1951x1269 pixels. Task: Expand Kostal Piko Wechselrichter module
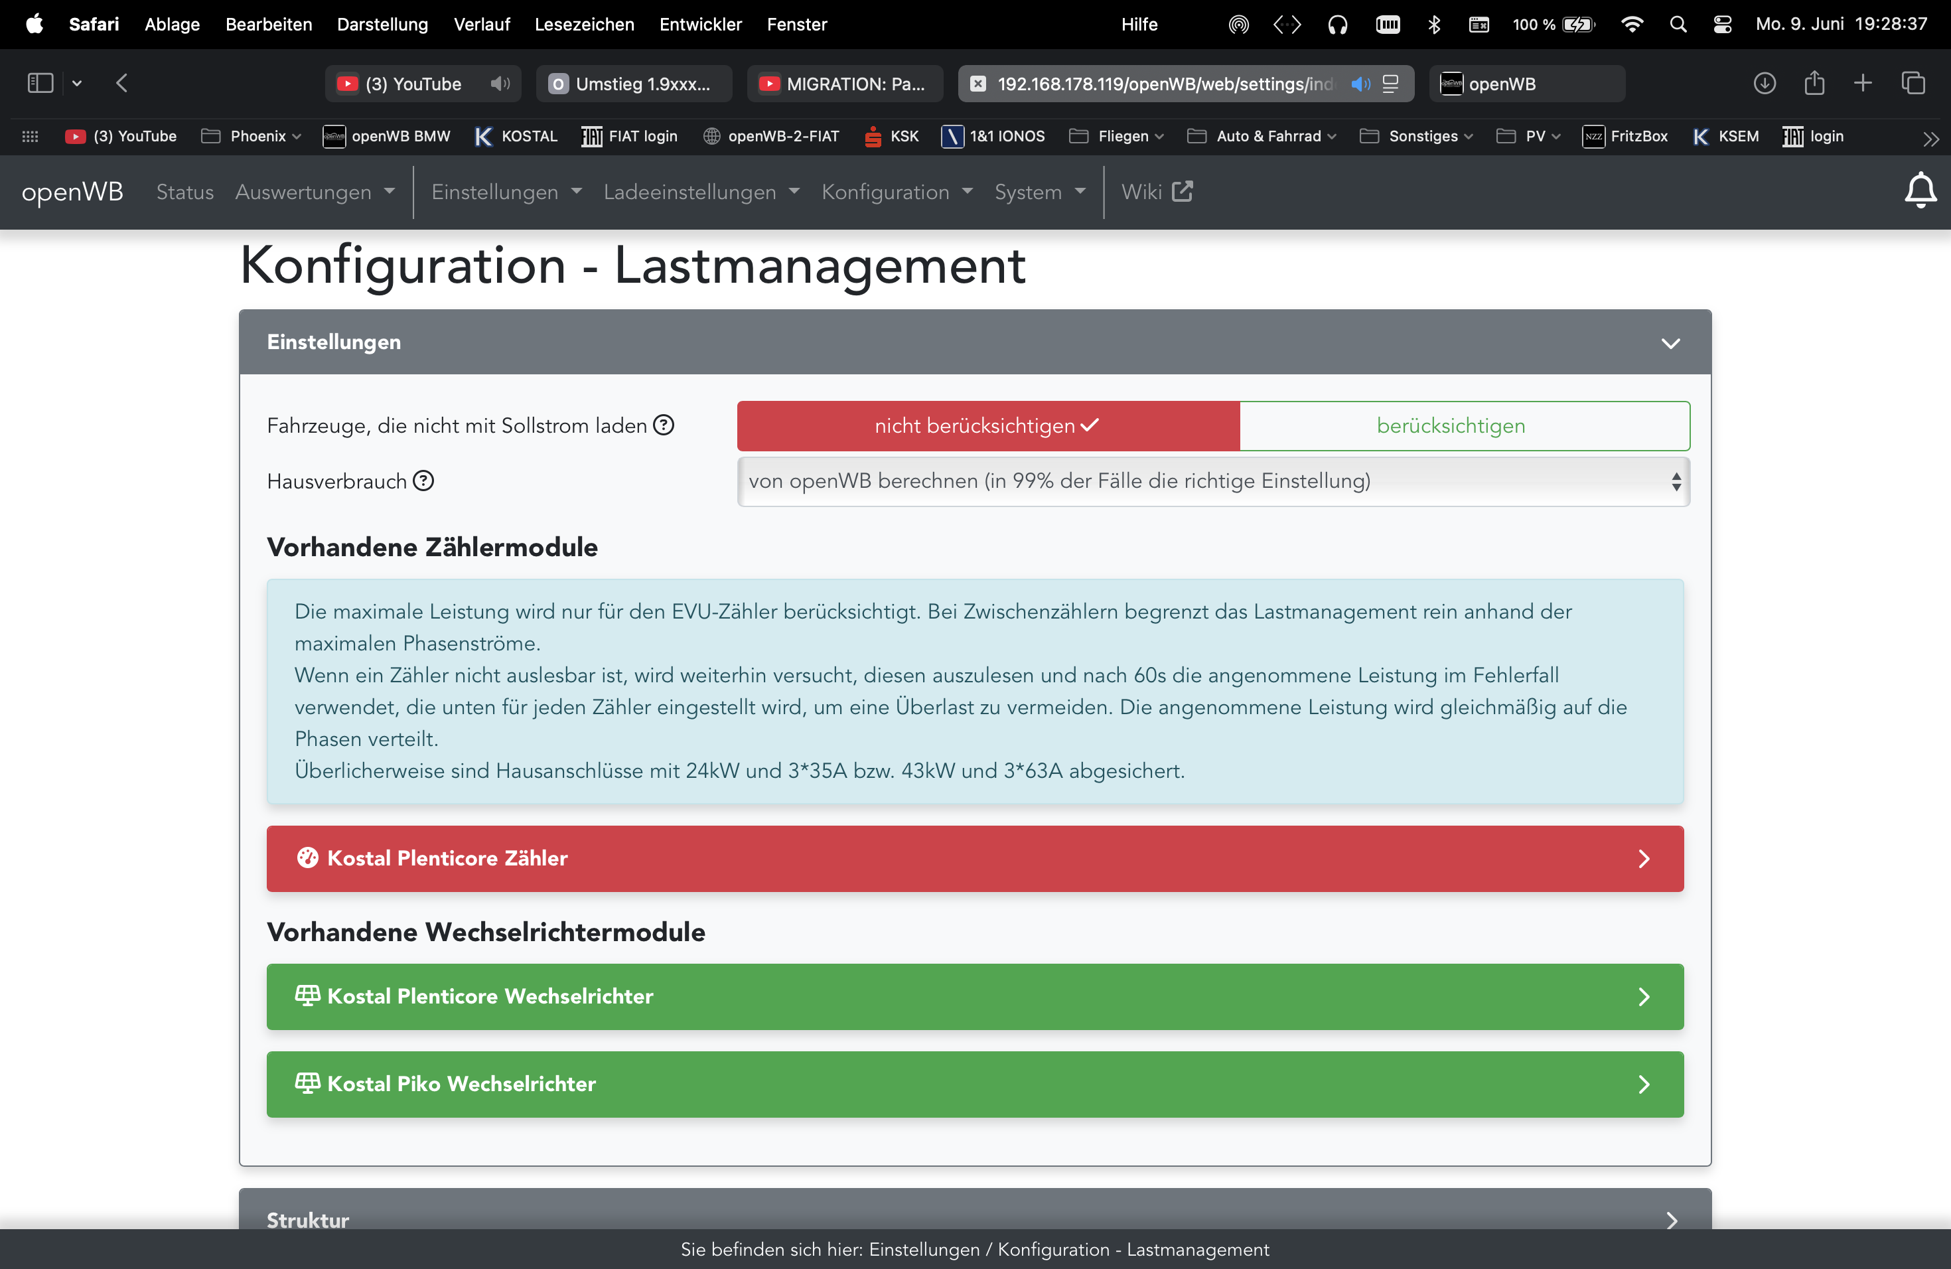(975, 1084)
